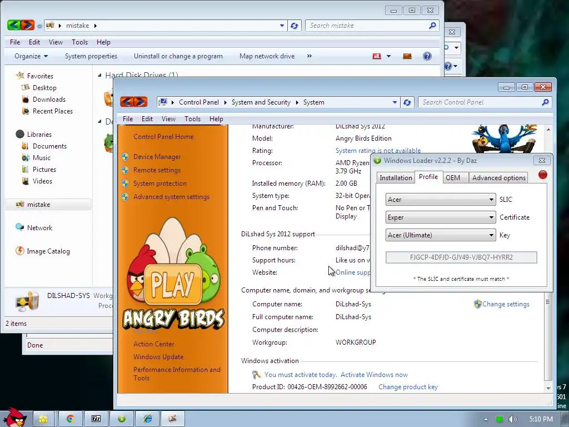Select Downloads under Favorites
Screen dimensions: 569x427
(x=49, y=99)
